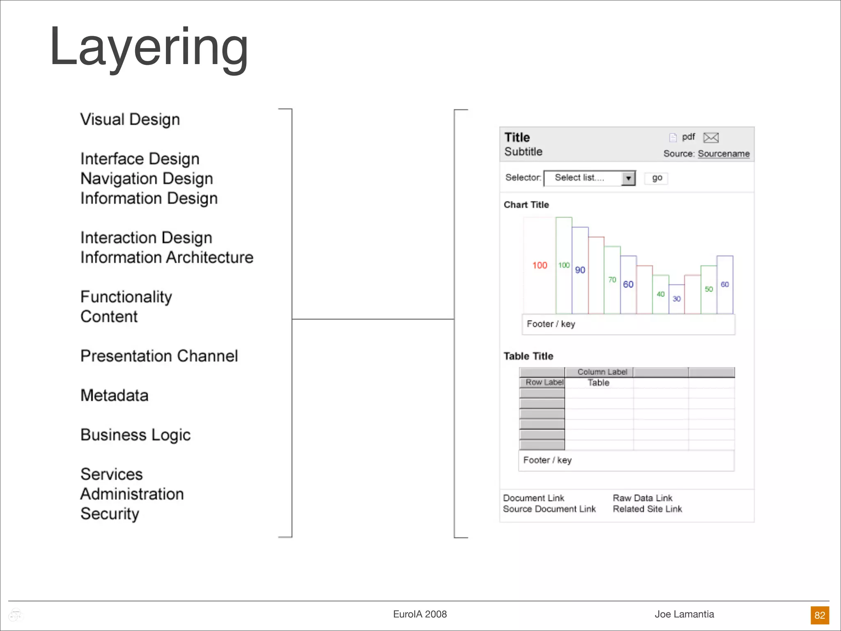Click the Metadata text
Image resolution: width=841 pixels, height=631 pixels.
114,396
